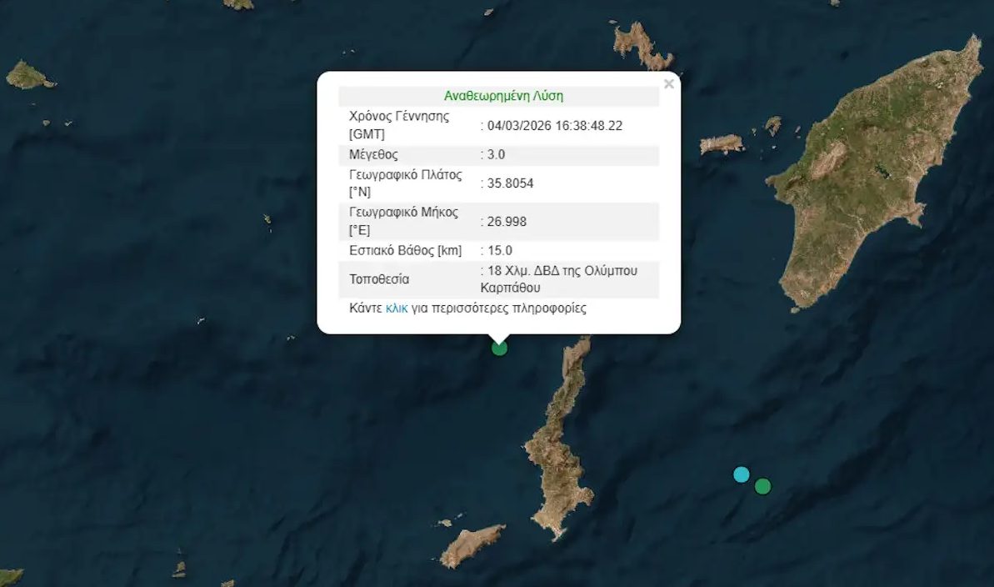This screenshot has height=587, width=994.
Task: Click the "Χρόνος Γέννησης" row label
Action: click(x=399, y=117)
